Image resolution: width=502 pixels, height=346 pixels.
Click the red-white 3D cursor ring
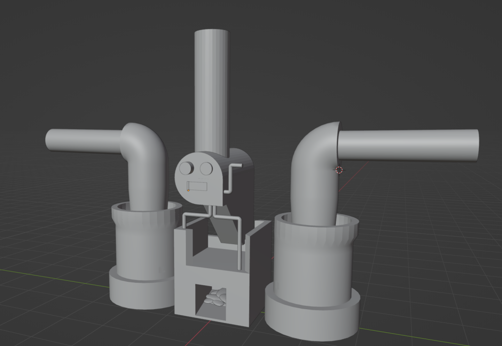339,170
